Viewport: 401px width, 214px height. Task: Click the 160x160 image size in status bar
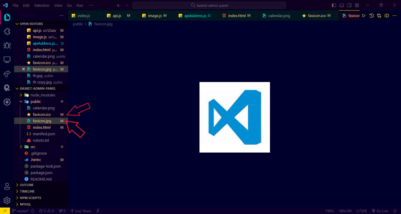(345, 211)
